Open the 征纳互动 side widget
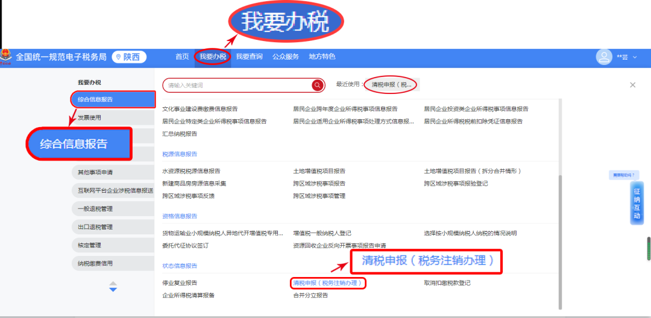The image size is (651, 318). [637, 203]
